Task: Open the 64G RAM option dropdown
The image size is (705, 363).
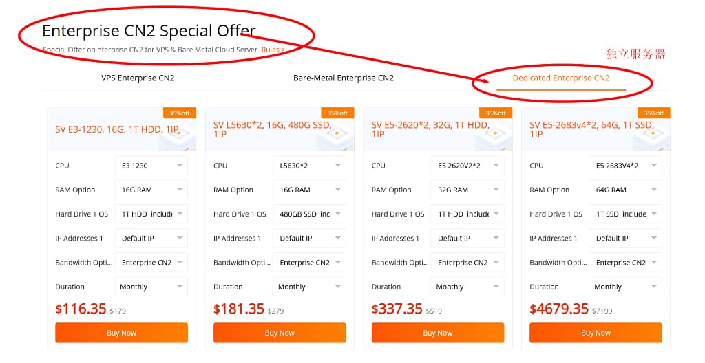Action: tap(625, 190)
